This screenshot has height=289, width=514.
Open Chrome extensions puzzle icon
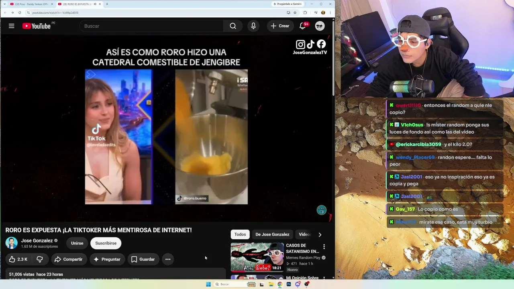[x=305, y=12]
